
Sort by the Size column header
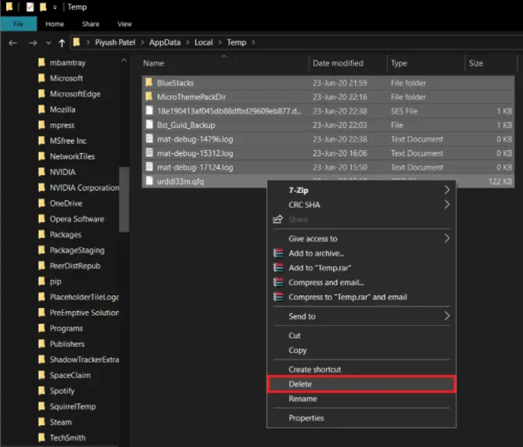coord(491,63)
